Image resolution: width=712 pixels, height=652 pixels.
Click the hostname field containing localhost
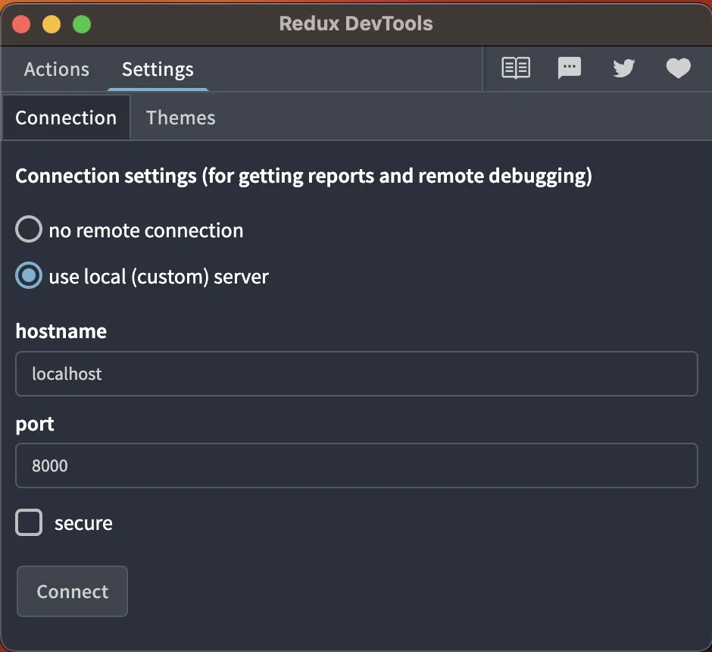(x=356, y=374)
